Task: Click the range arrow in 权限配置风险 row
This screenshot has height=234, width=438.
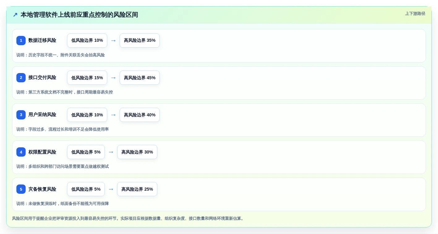Action: tap(111, 152)
